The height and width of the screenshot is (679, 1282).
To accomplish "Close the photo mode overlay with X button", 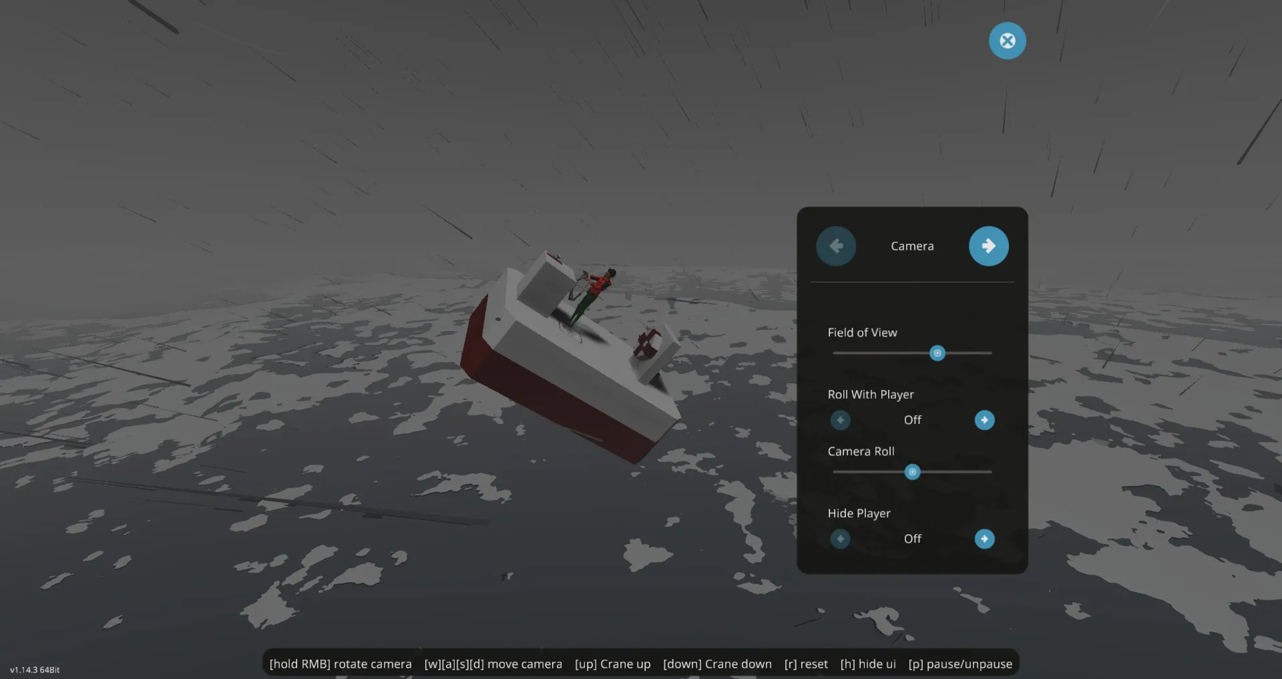I will pos(1007,41).
